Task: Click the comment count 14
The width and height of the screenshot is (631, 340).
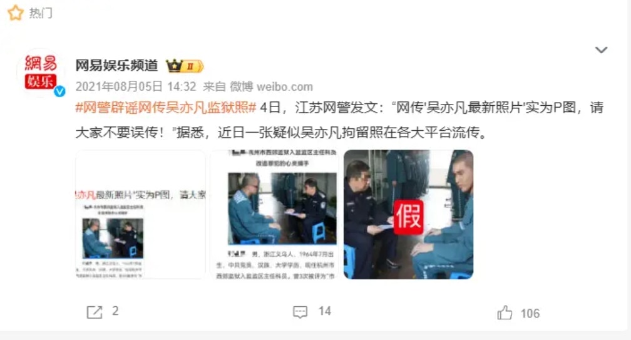Action: 325,311
